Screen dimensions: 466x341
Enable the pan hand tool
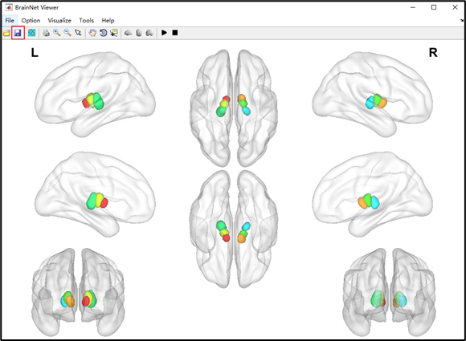click(92, 33)
